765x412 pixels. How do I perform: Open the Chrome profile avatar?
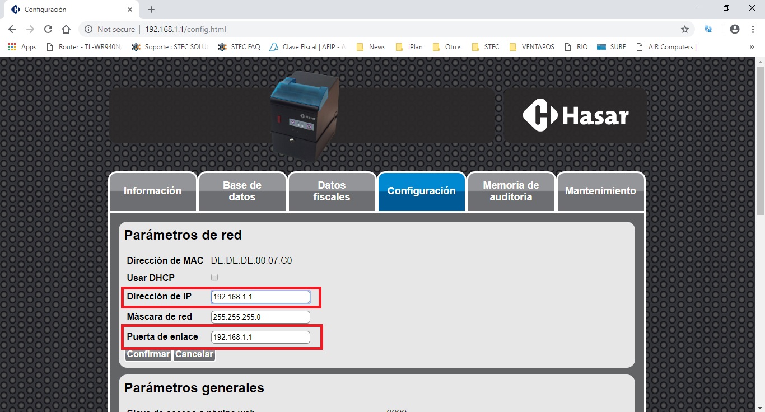(735, 29)
